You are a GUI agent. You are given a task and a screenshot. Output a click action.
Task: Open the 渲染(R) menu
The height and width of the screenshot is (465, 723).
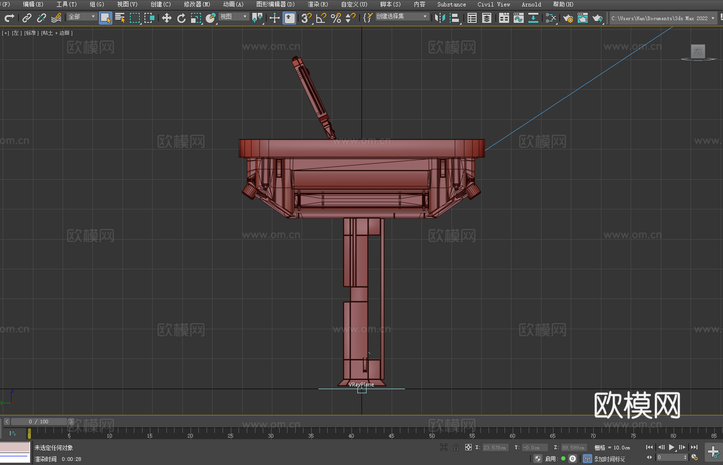318,4
